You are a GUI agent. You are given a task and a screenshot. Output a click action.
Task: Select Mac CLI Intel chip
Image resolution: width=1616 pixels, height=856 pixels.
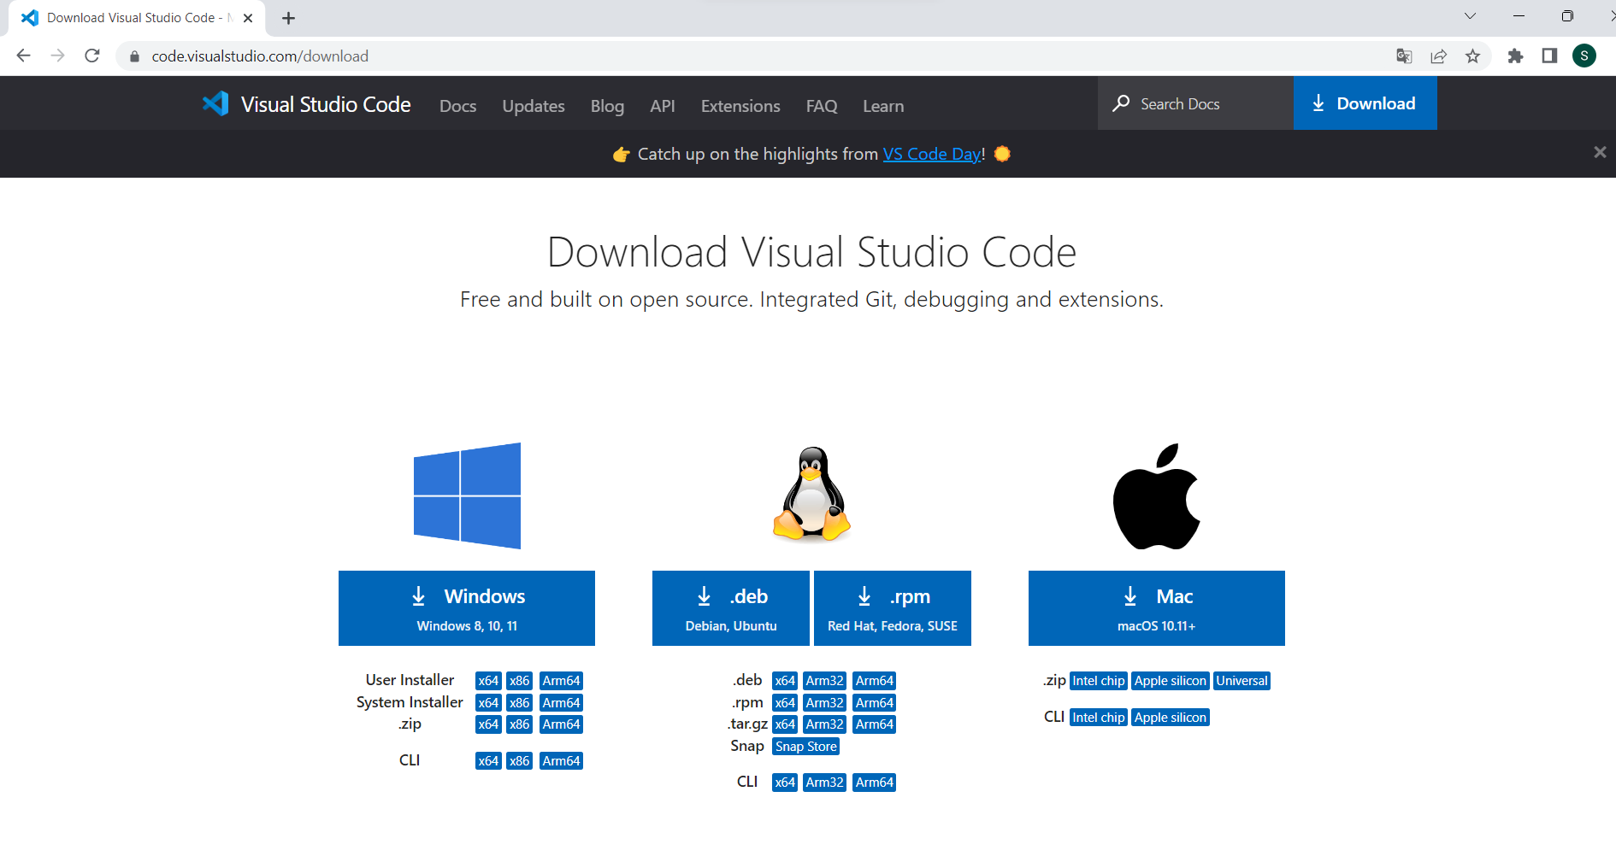[x=1099, y=718]
